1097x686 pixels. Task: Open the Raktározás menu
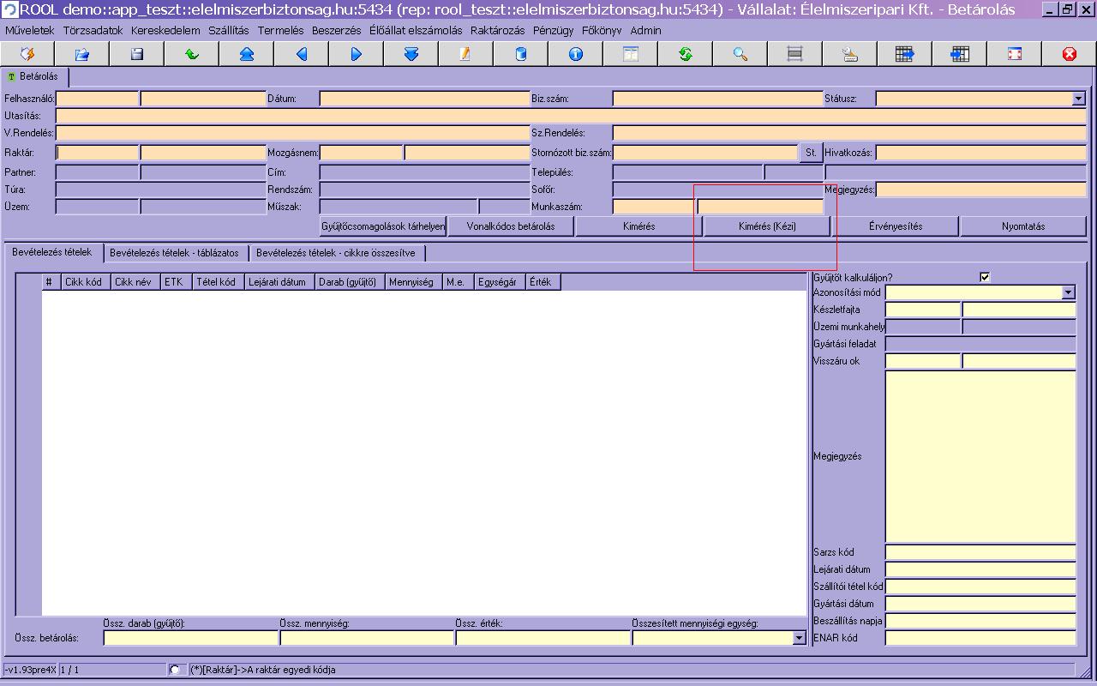pos(497,30)
